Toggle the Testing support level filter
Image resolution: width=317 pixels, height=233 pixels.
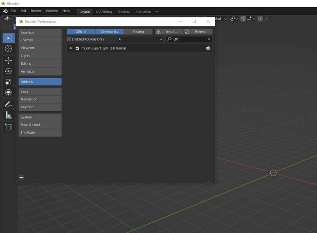(138, 32)
